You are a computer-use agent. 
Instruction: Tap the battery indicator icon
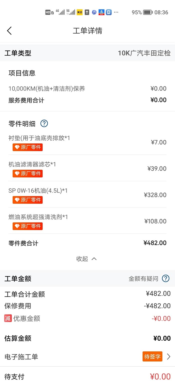point(148,12)
